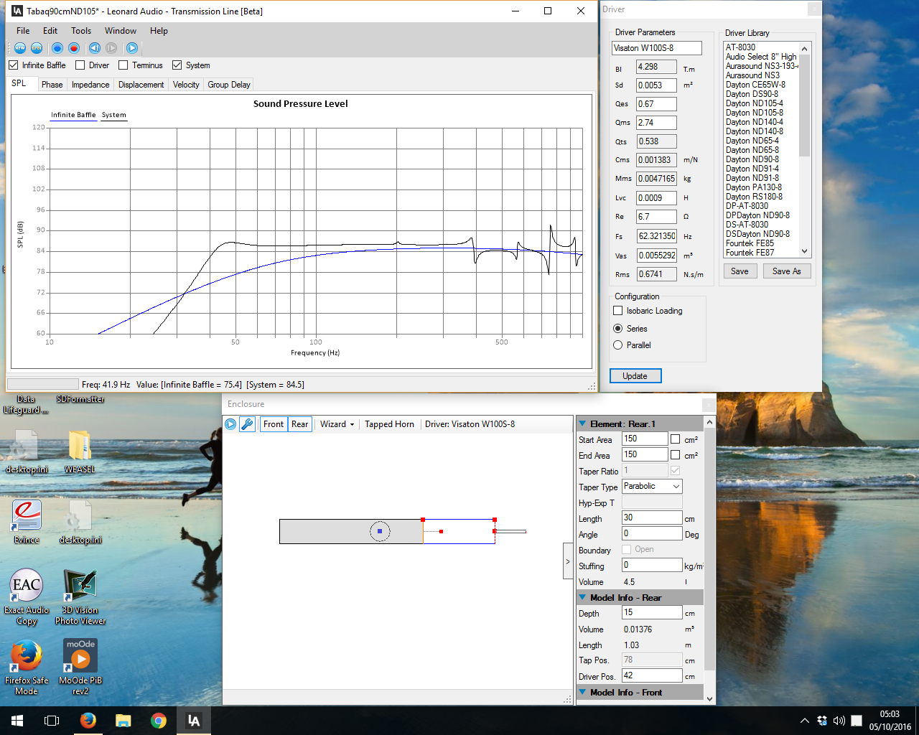Select the Firefox Safe Mode shortcut

point(27,668)
